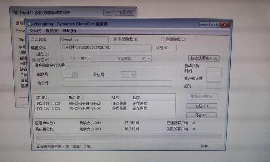Select client row 192.168.1.202
270x162 pixels.
tap(91, 103)
